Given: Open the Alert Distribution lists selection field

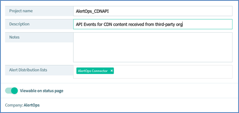Looking at the screenshot, I should click(x=173, y=72).
